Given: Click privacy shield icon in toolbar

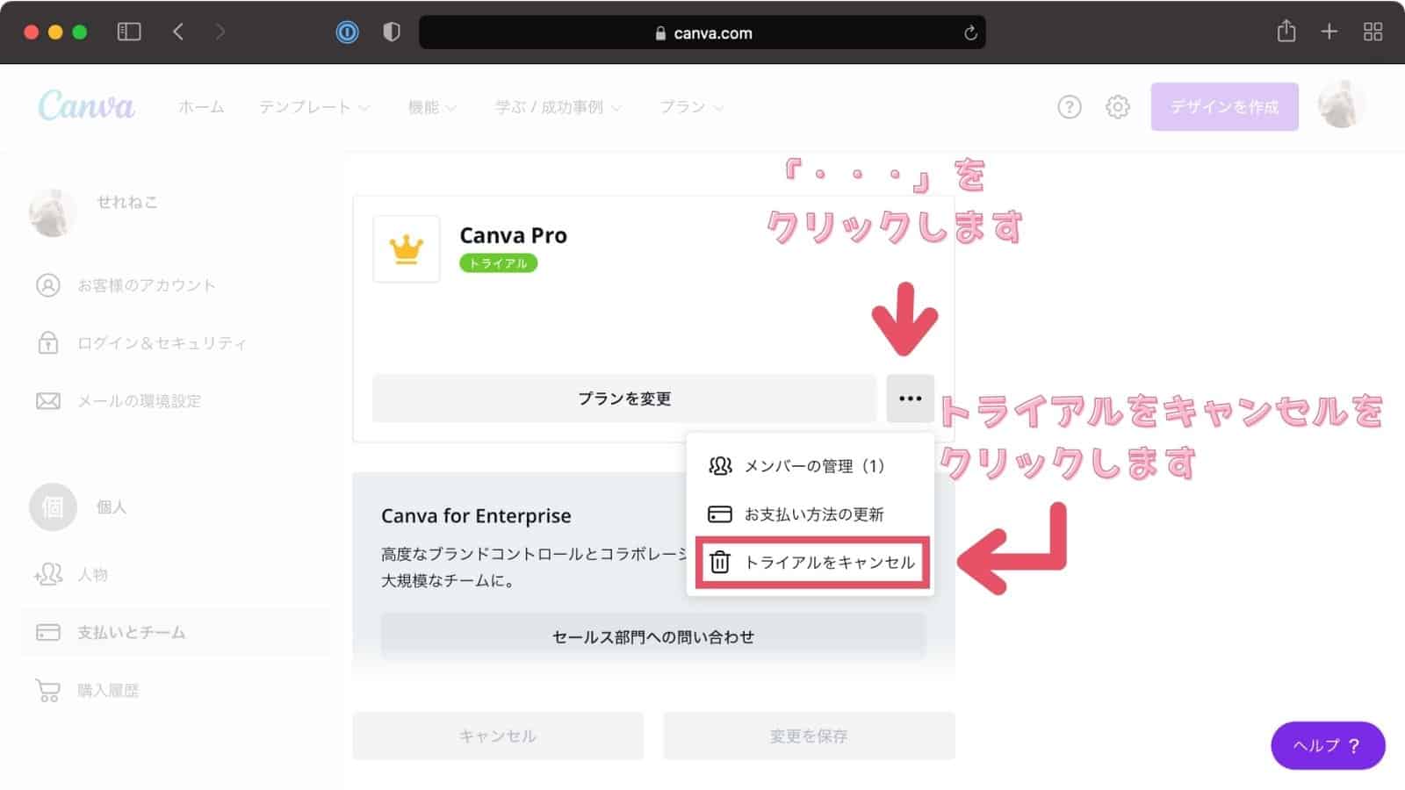Looking at the screenshot, I should click(x=392, y=32).
